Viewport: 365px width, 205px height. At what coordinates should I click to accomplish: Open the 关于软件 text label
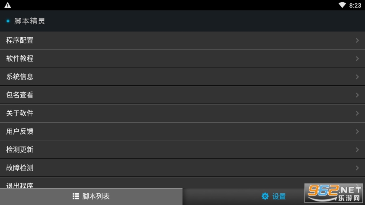point(20,113)
